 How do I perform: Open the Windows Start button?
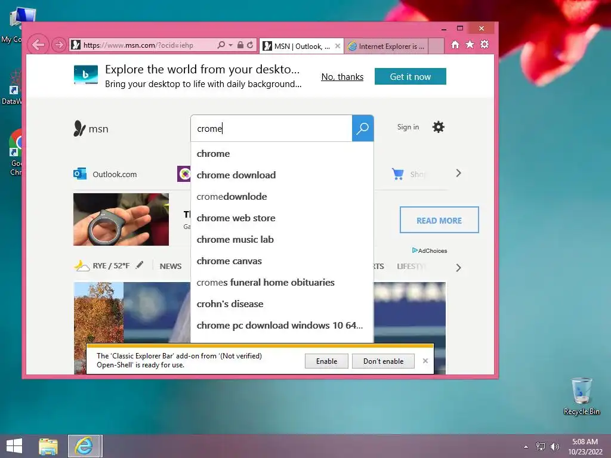pyautogui.click(x=14, y=446)
